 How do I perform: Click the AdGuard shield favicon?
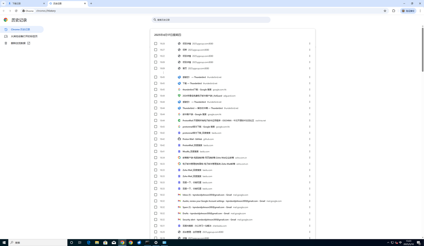pos(179,96)
